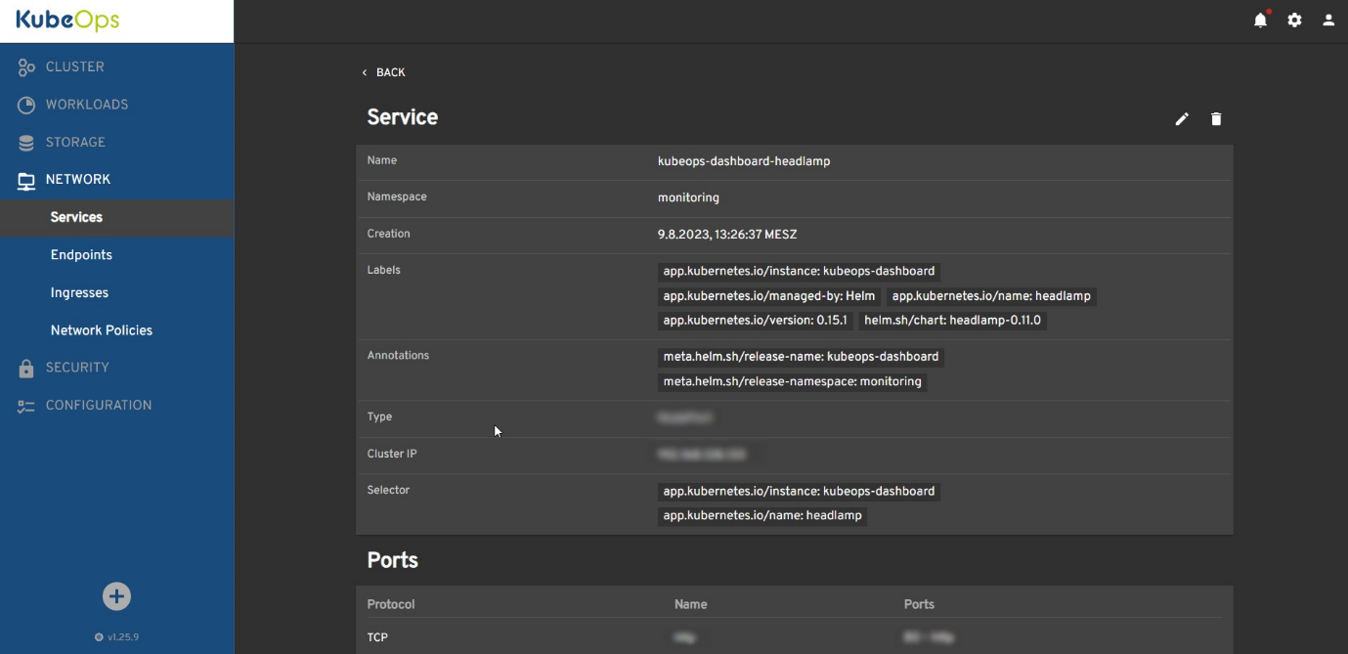
Task: Click the Network sidebar icon
Action: (x=26, y=180)
